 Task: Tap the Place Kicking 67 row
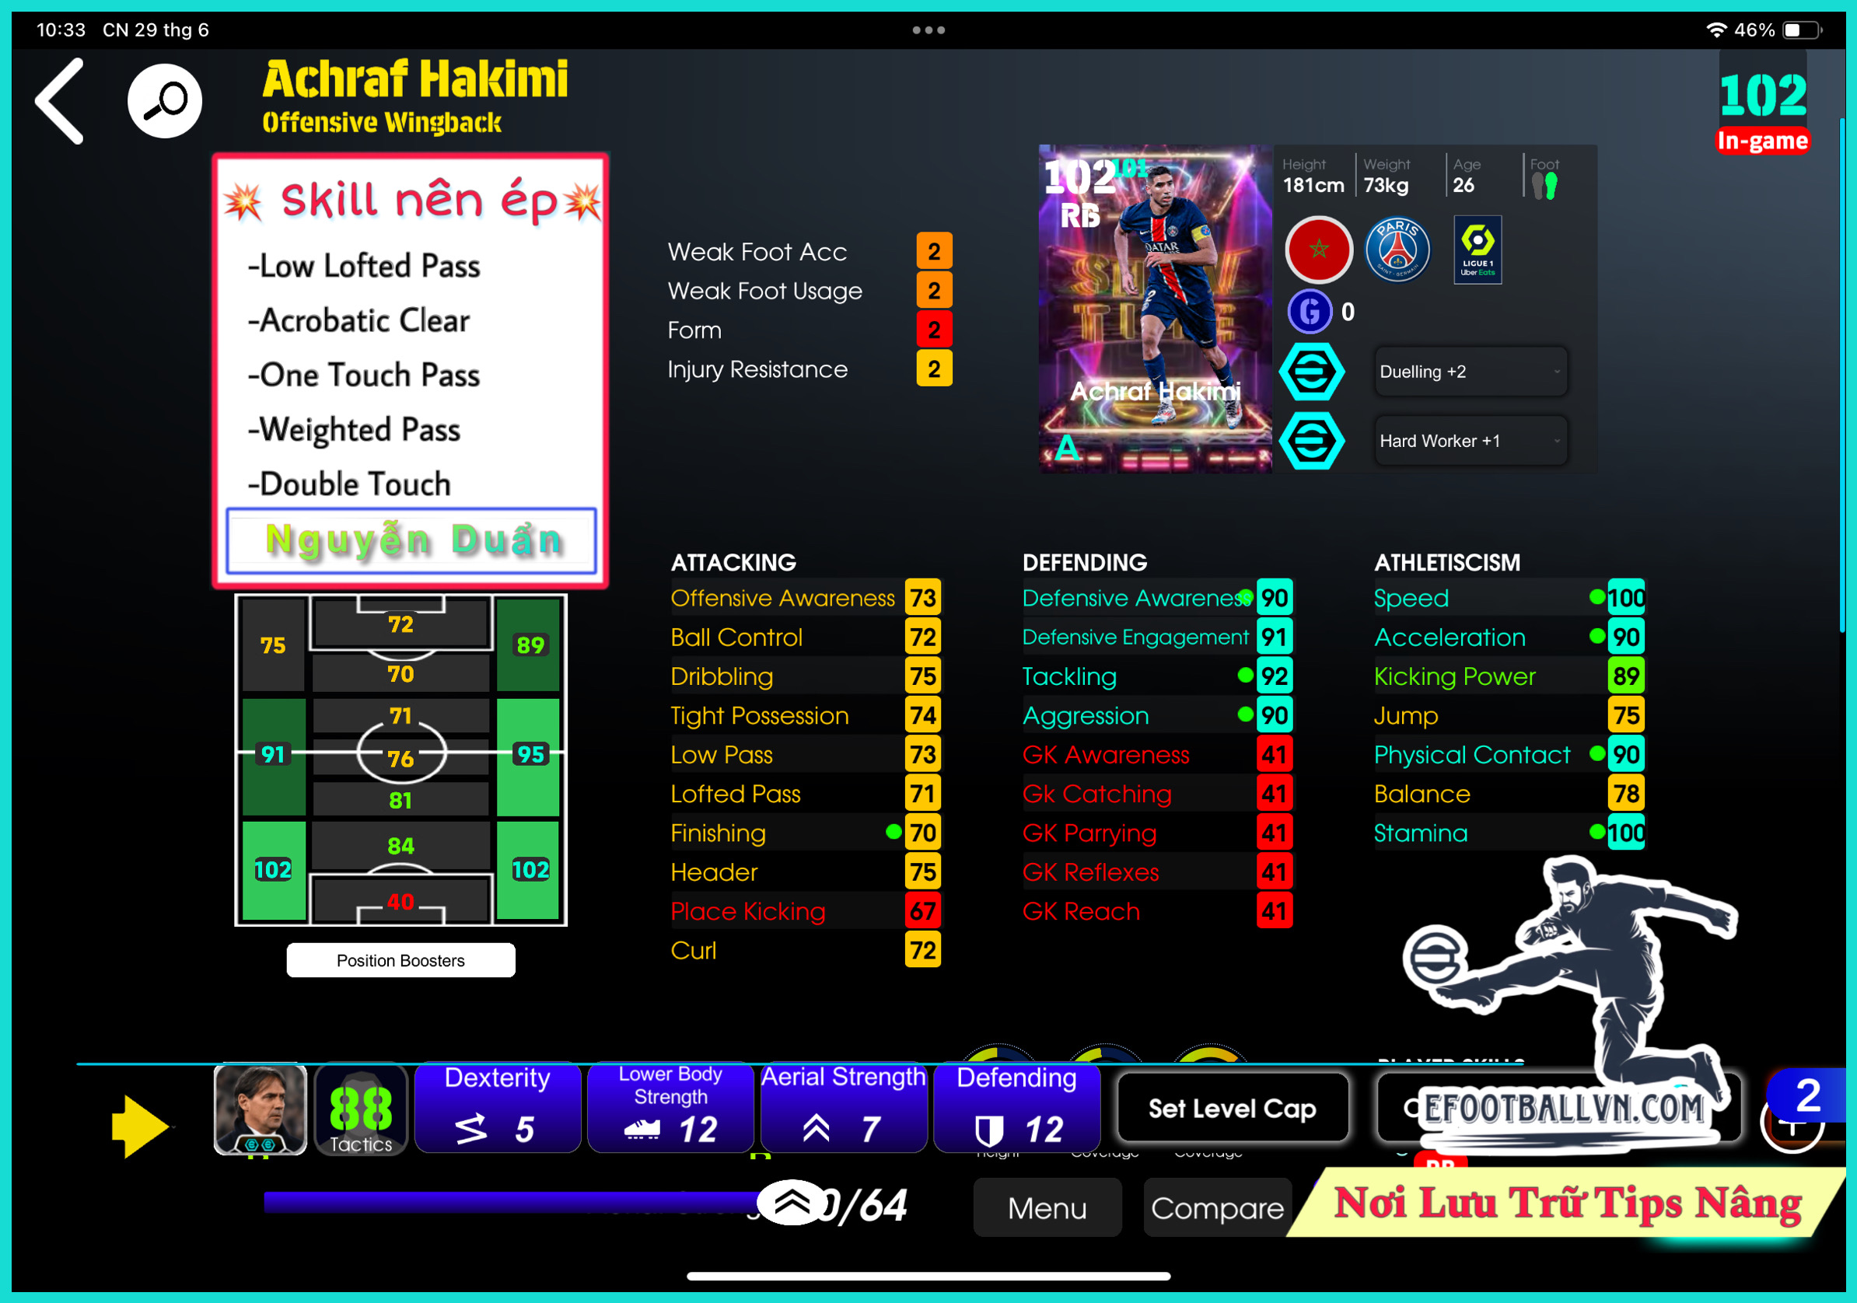click(806, 910)
